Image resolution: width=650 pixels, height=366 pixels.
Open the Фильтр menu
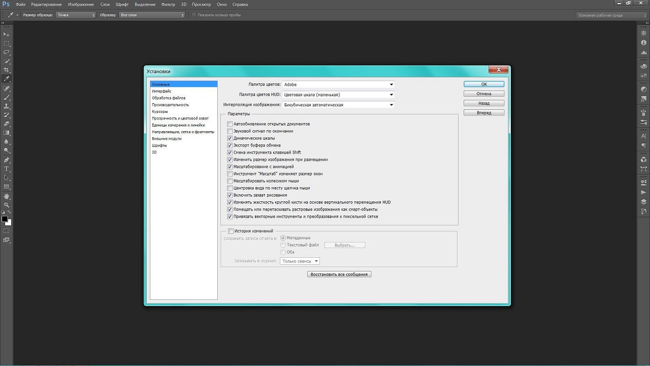[168, 5]
